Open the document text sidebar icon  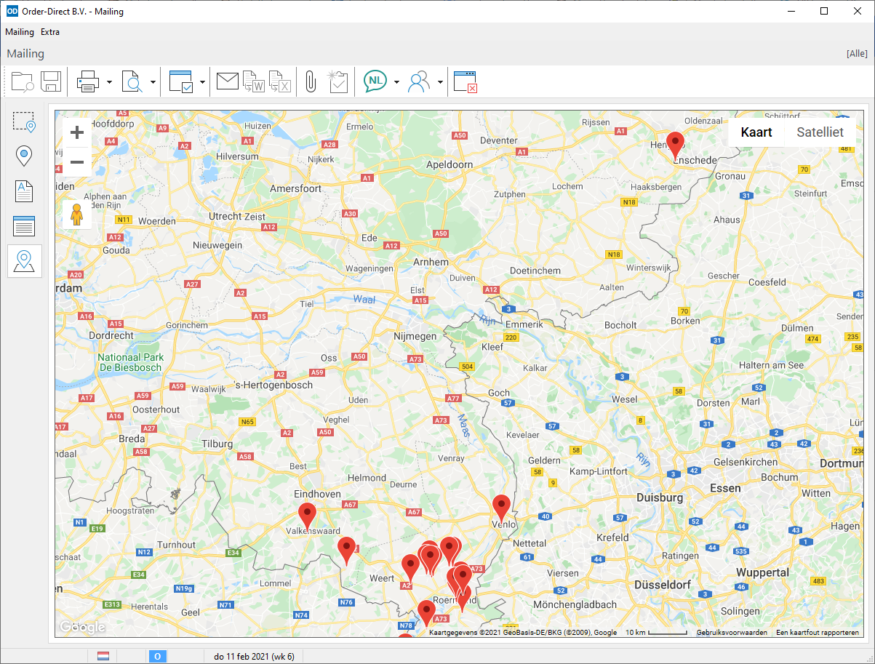point(25,191)
